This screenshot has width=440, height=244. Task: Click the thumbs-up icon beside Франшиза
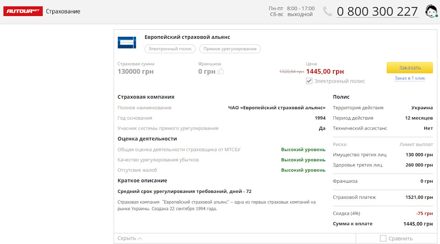(x=220, y=71)
